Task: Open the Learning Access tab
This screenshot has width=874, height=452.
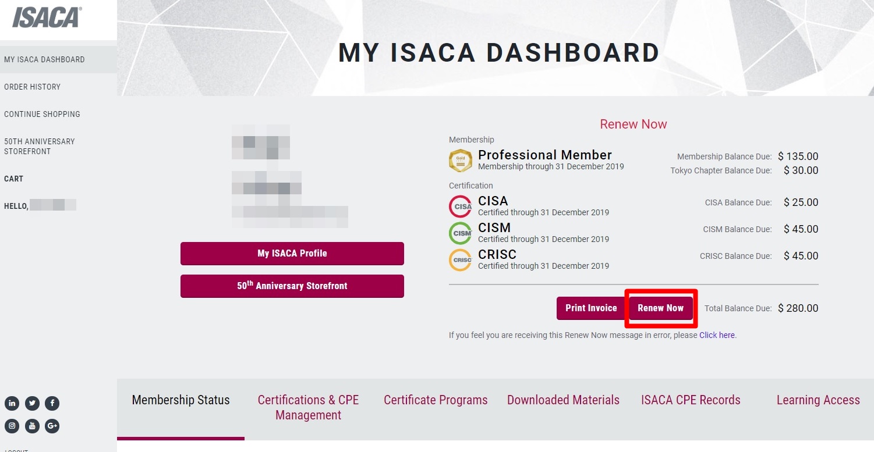Action: (x=818, y=400)
